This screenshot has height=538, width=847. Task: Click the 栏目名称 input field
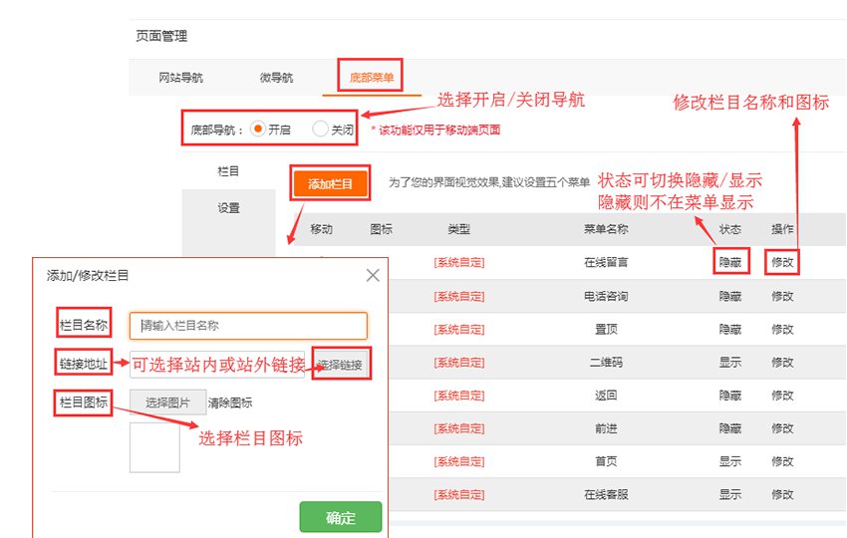point(248,325)
